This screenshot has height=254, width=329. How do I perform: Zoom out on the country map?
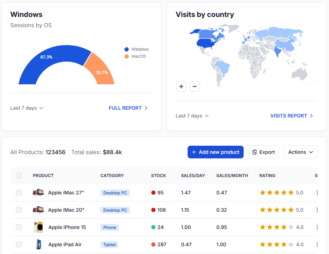[195, 86]
